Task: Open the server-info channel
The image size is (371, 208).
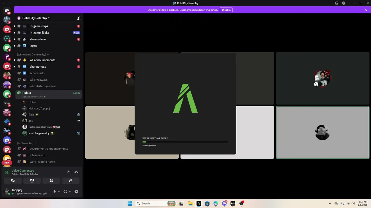Action: click(x=48, y=73)
